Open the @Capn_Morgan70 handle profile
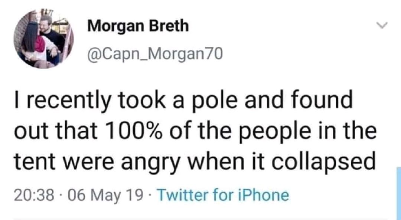The height and width of the screenshot is (220, 401). pos(155,54)
